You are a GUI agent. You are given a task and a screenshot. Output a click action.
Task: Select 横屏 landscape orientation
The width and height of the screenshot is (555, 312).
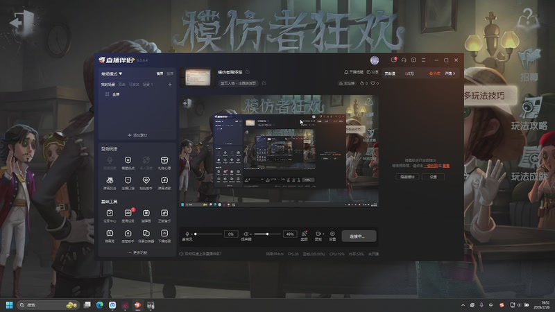pyautogui.click(x=160, y=73)
